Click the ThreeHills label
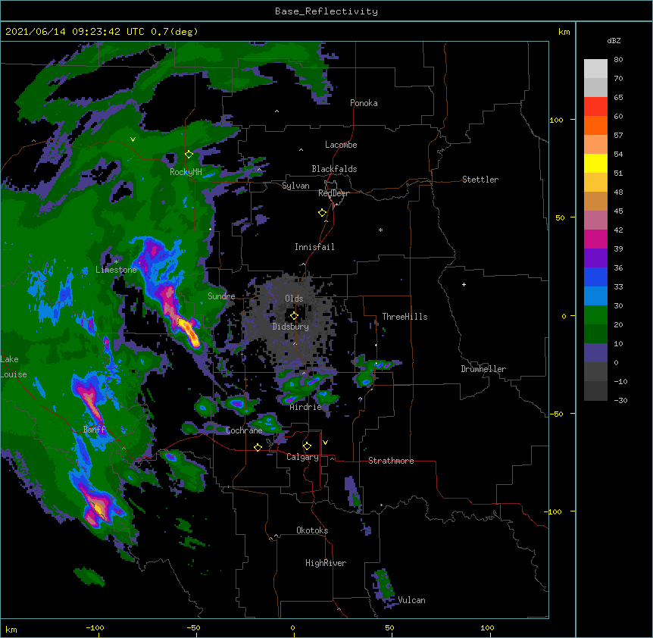The width and height of the screenshot is (653, 638). (x=405, y=317)
